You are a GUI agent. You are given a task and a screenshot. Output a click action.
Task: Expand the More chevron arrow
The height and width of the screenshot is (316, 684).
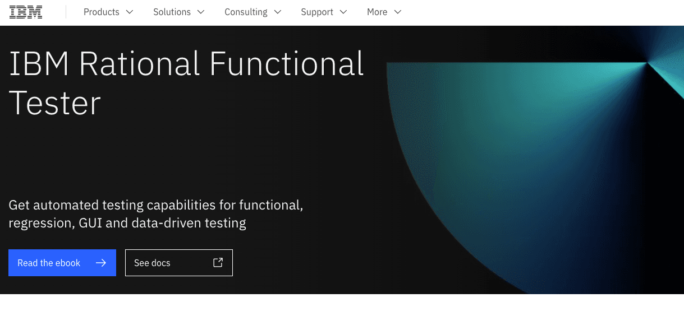[398, 12]
